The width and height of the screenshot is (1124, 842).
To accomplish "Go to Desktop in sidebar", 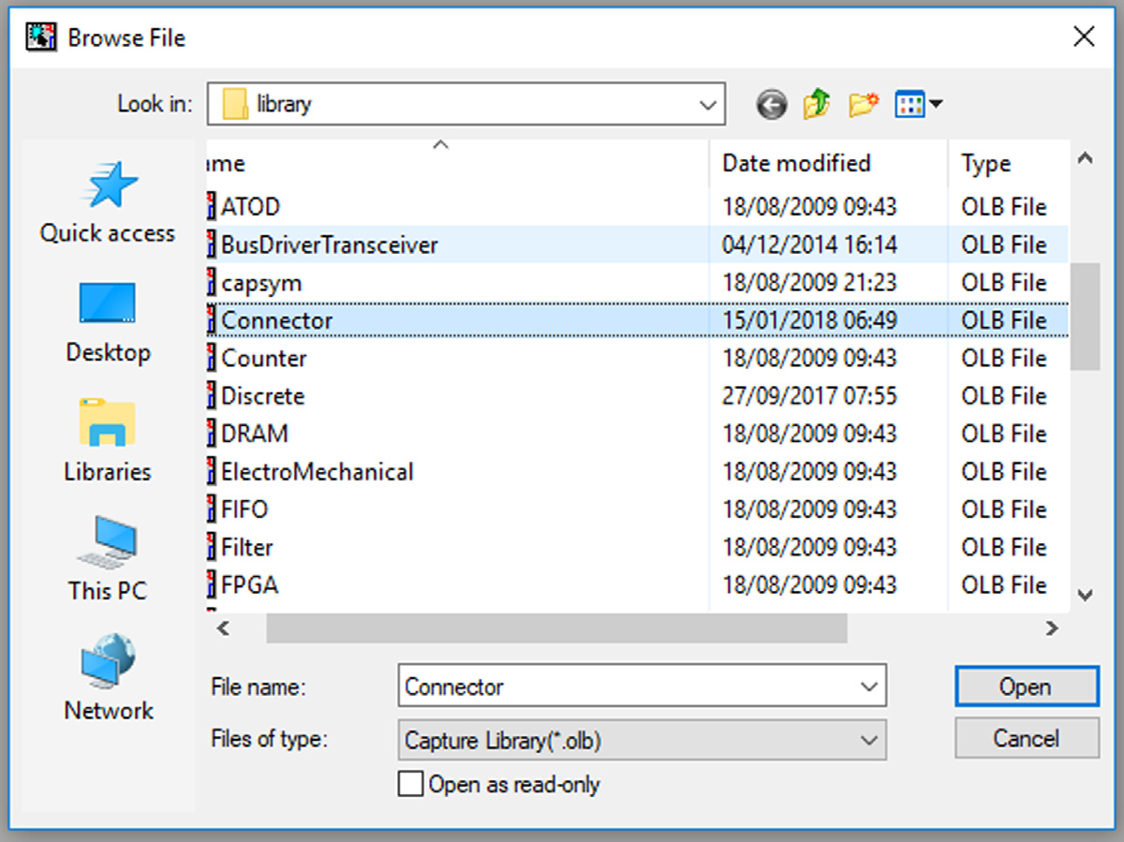I will 108,322.
